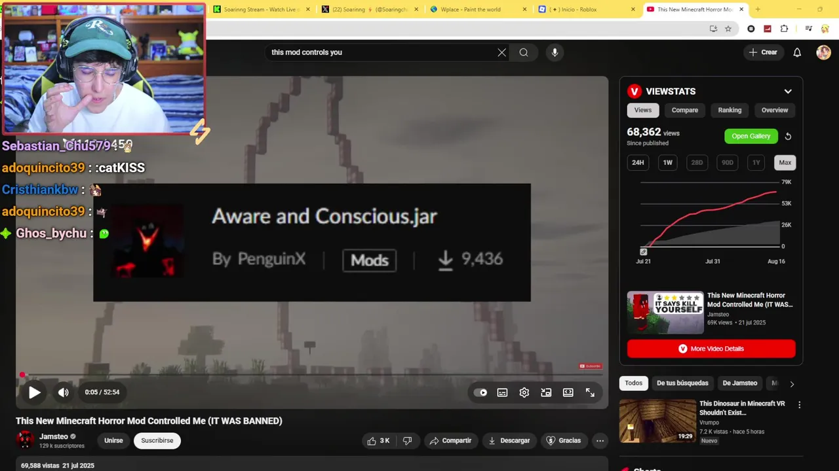Open the player settings gear
839x471 pixels.
click(524, 392)
